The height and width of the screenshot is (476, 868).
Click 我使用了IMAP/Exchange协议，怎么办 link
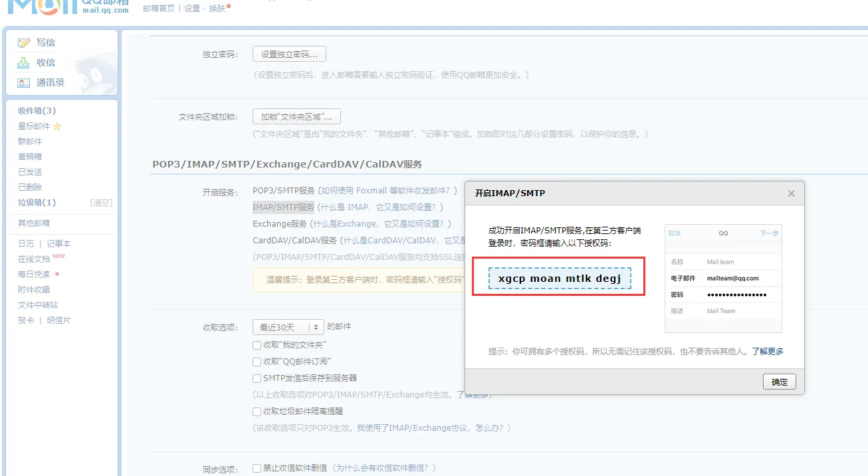pos(431,428)
